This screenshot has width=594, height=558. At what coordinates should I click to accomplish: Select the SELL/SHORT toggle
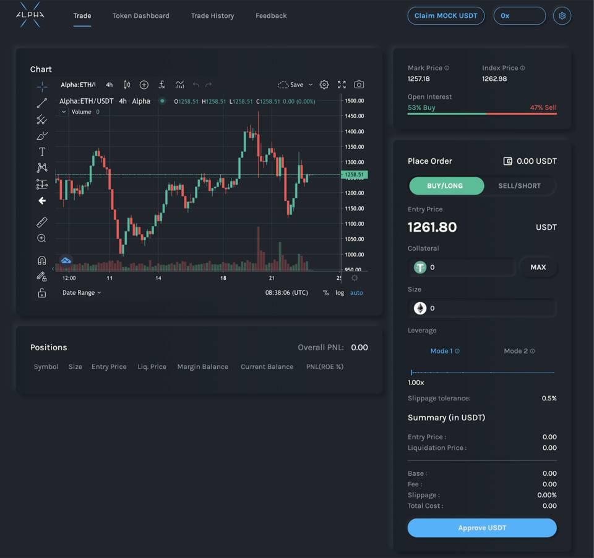pyautogui.click(x=519, y=186)
